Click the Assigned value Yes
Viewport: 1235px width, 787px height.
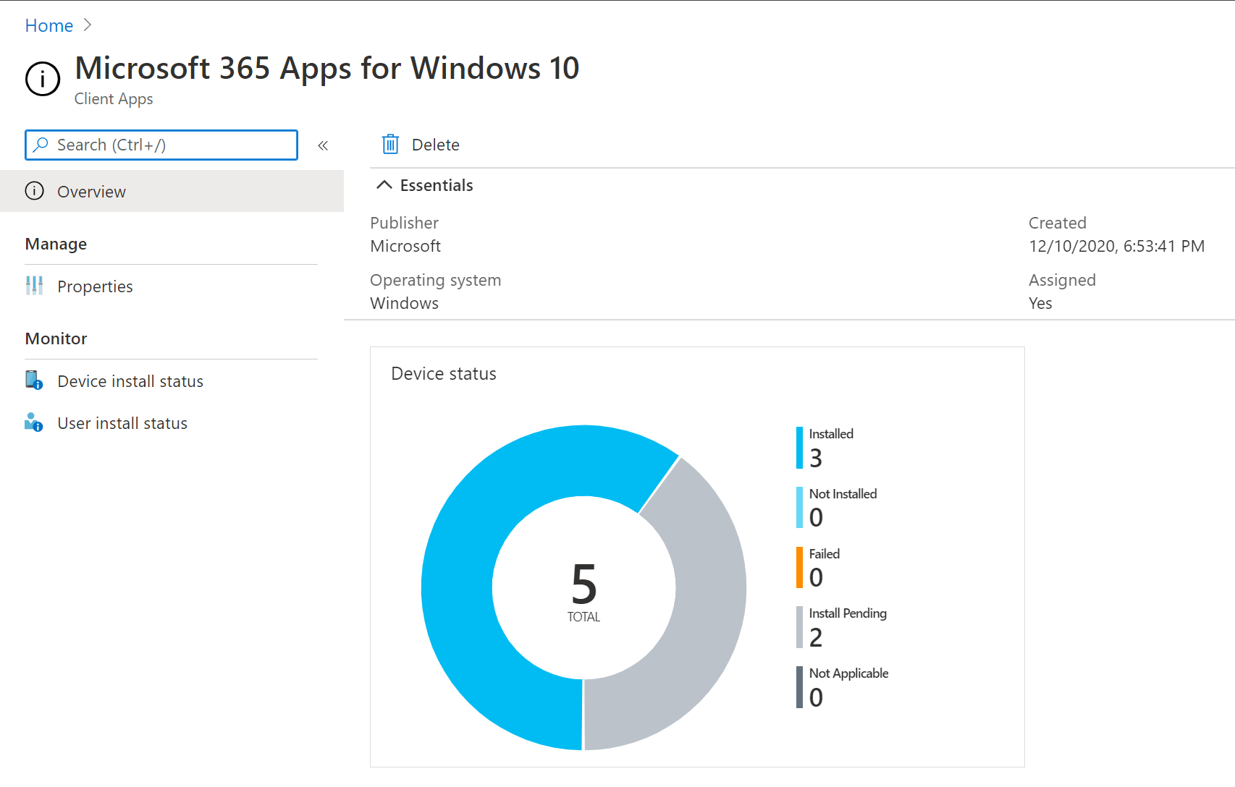pos(1040,303)
